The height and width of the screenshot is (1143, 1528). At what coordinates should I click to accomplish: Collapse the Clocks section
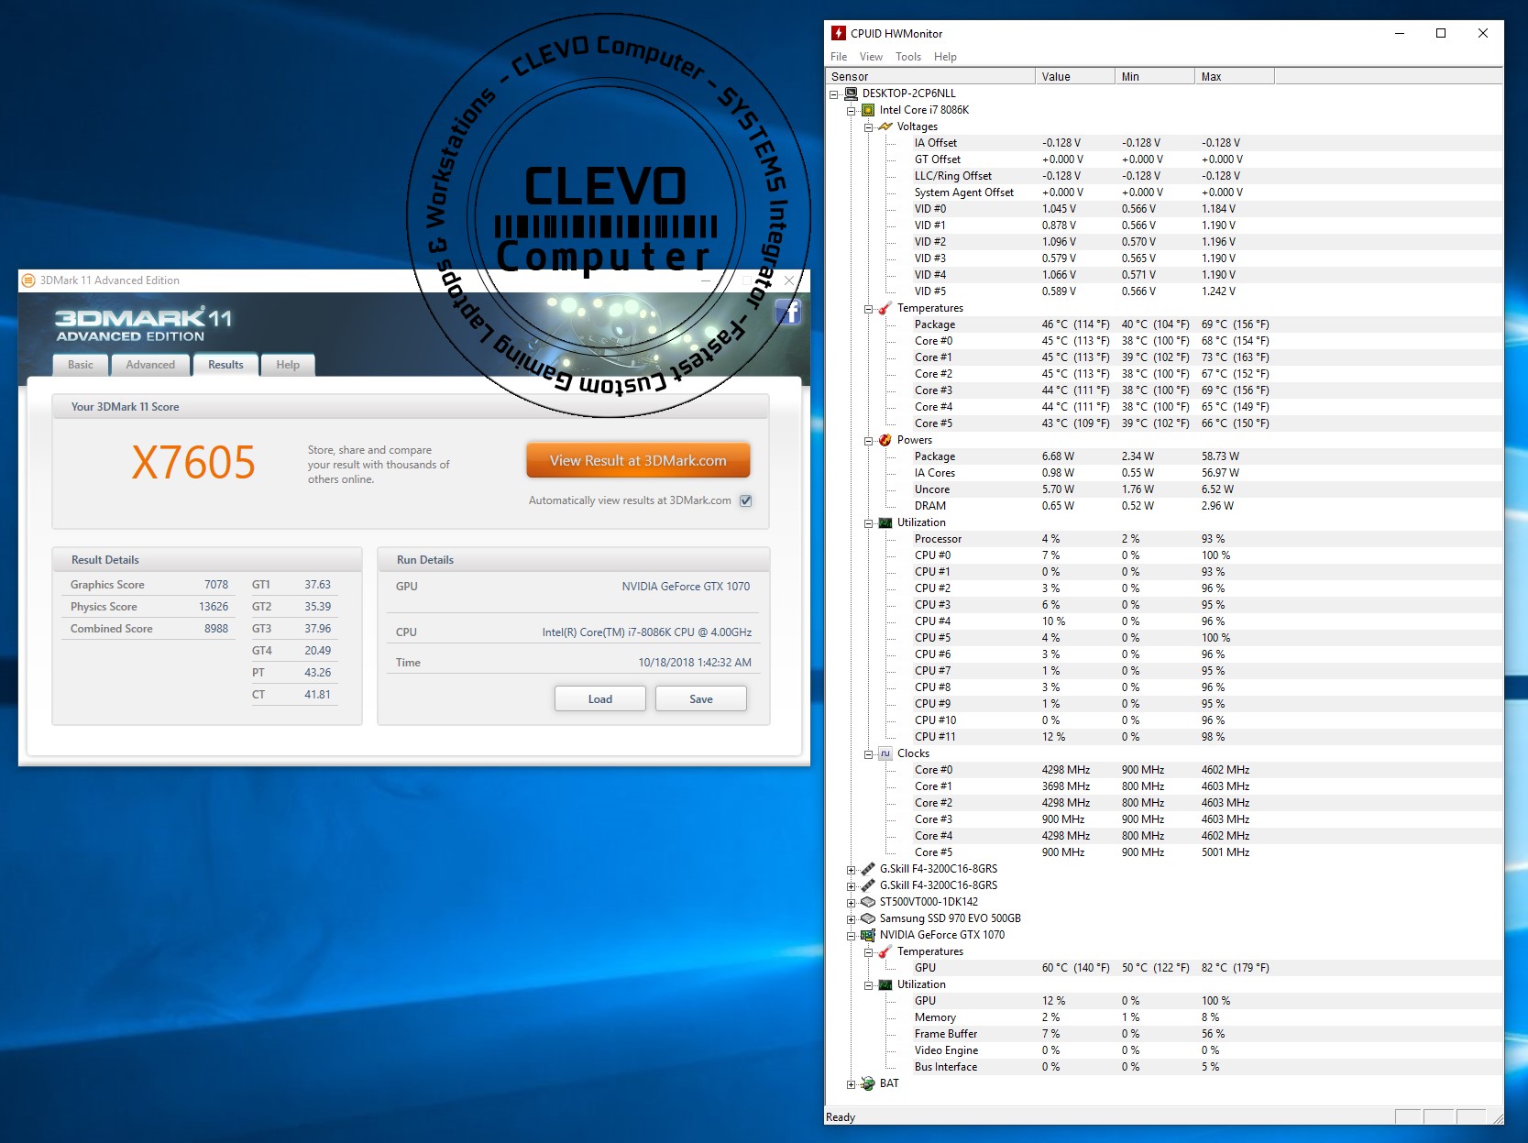[868, 754]
